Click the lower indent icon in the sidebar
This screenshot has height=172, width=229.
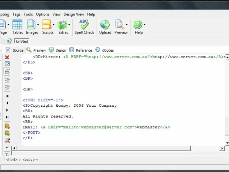tap(7, 87)
